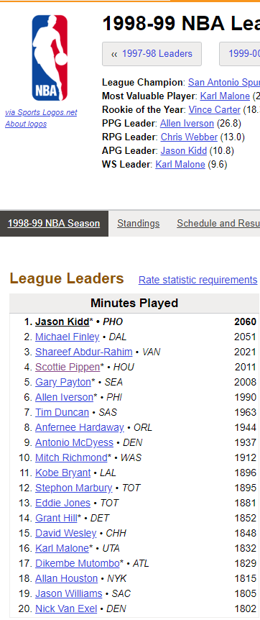The image size is (260, 620).
Task: Open Allen Iverson PPG Leader link
Action: pyautogui.click(x=187, y=124)
